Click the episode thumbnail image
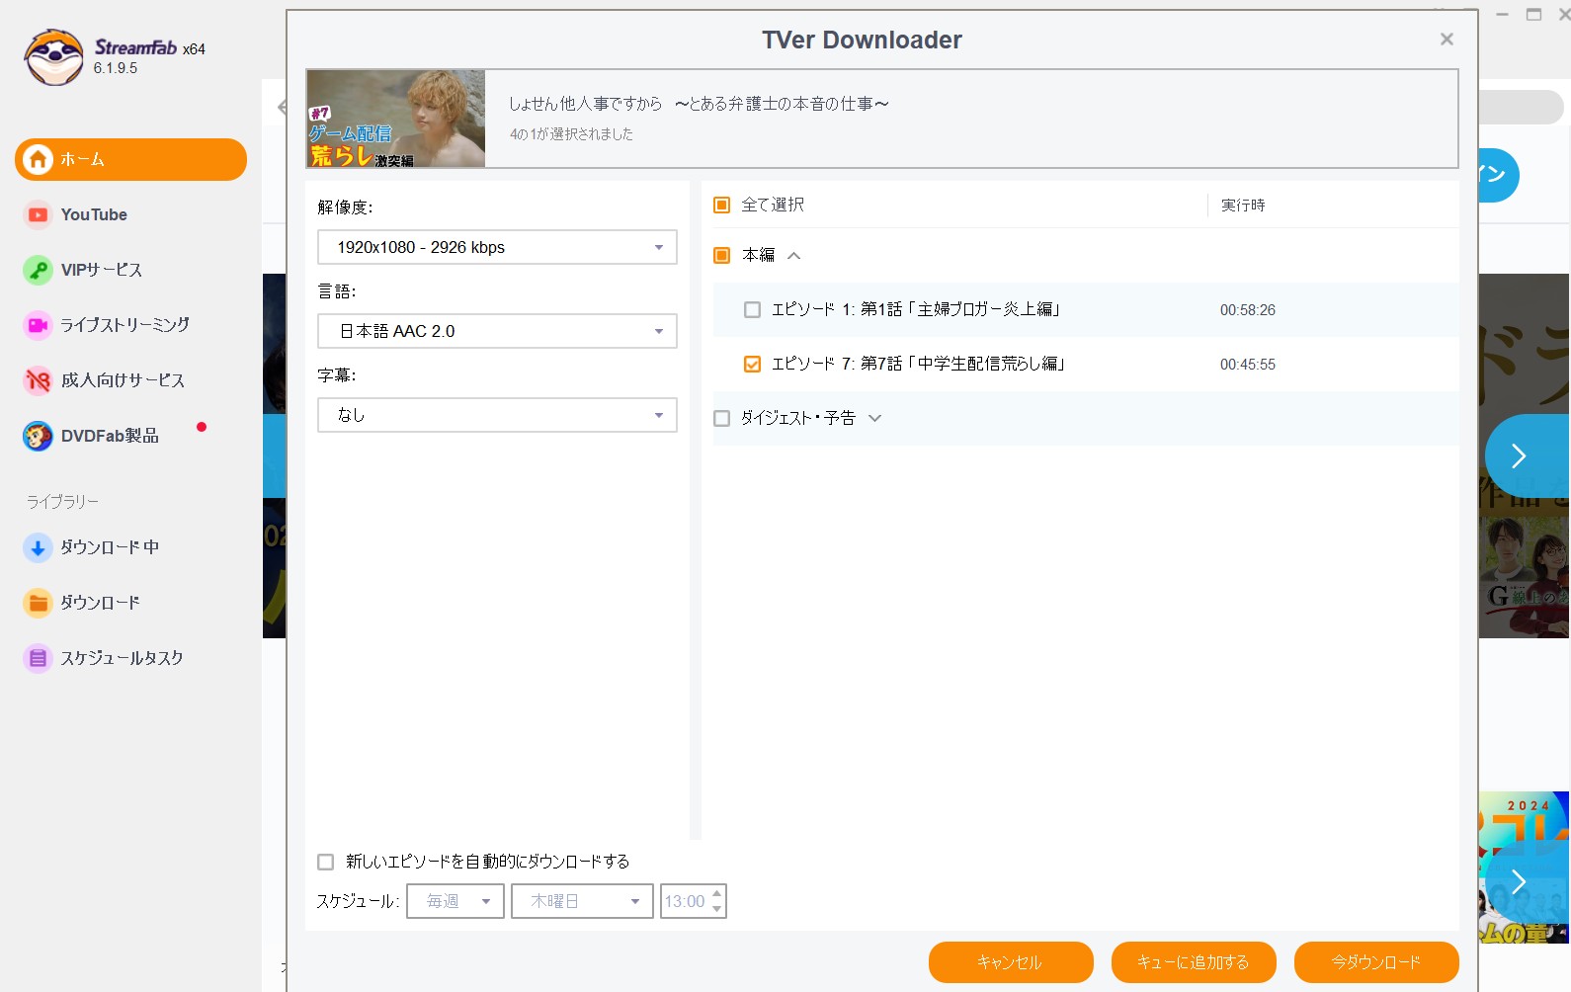 point(396,119)
